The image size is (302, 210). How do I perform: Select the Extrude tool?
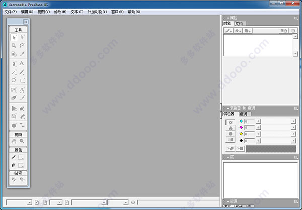(22, 109)
